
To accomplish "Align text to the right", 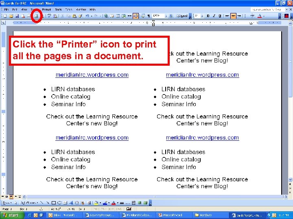I will pyautogui.click(x=239, y=16).
